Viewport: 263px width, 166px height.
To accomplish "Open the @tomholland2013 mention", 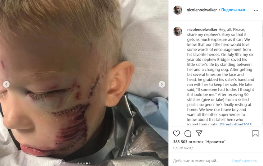I will click(236, 124).
